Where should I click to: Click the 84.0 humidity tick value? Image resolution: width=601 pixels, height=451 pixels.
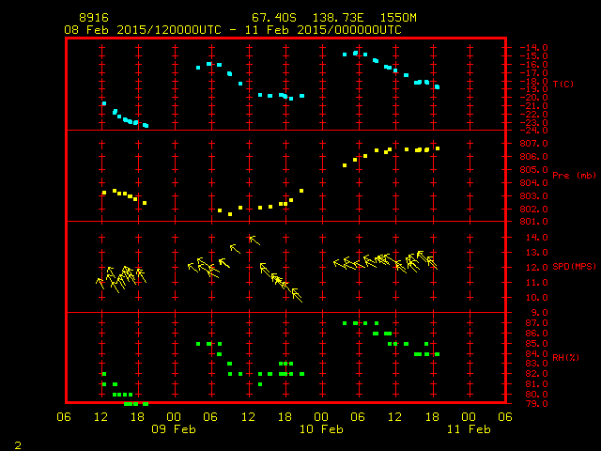537,353
